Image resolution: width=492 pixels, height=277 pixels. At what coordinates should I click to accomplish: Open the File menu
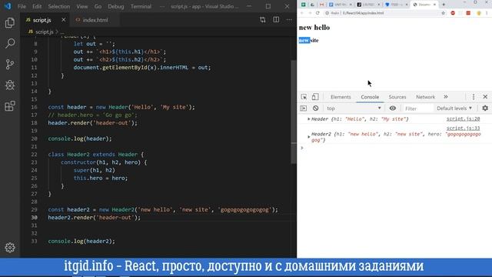coord(22,6)
